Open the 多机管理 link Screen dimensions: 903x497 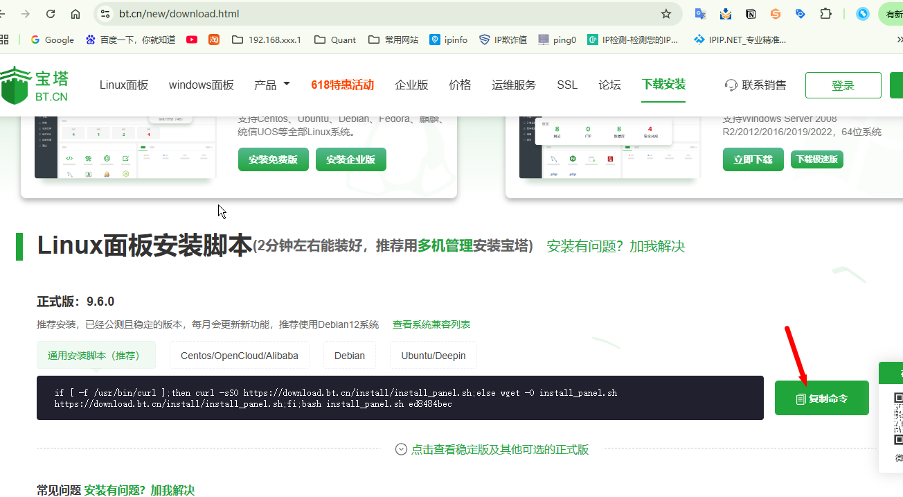(x=445, y=246)
